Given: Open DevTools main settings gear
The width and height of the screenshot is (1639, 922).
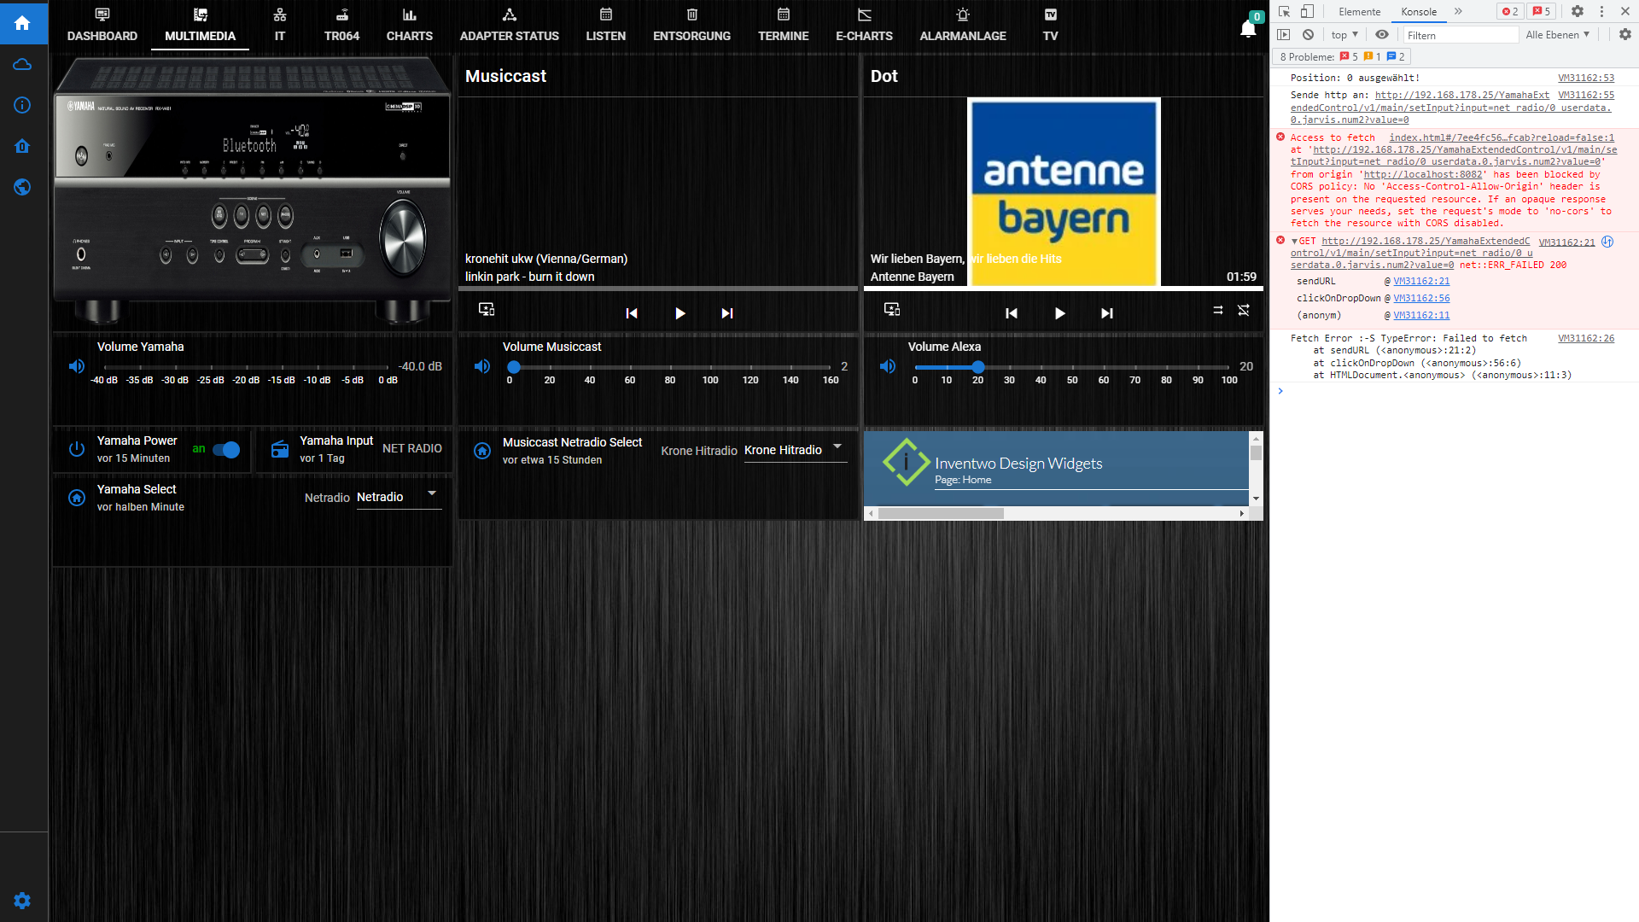Looking at the screenshot, I should pyautogui.click(x=1578, y=11).
